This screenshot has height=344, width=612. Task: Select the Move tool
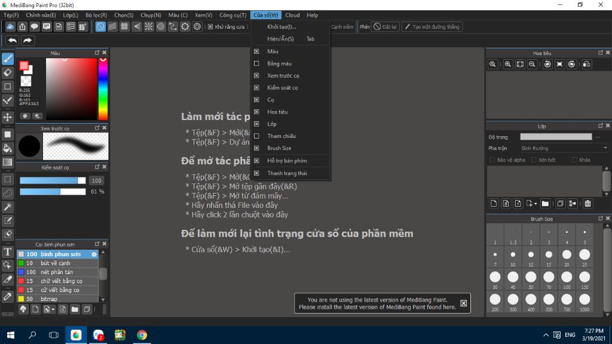coord(7,117)
